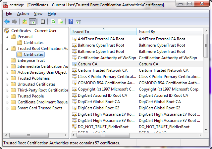Refresh the certificate list via toolbar icon
The width and height of the screenshot is (212, 149).
(x=53, y=21)
